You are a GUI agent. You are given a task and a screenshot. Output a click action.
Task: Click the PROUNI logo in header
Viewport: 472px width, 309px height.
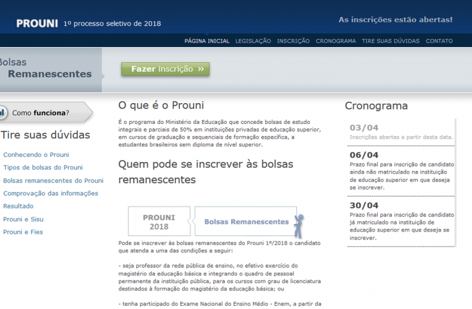tap(37, 24)
